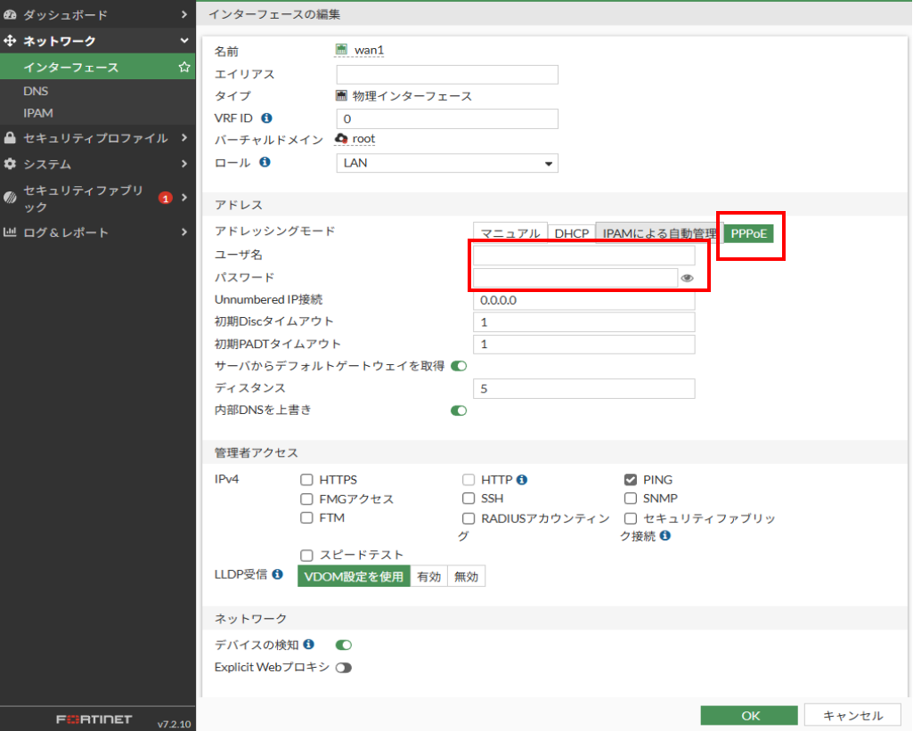Enable the HTTPS access checkbox
Viewport: 913px width, 731px height.
[306, 480]
